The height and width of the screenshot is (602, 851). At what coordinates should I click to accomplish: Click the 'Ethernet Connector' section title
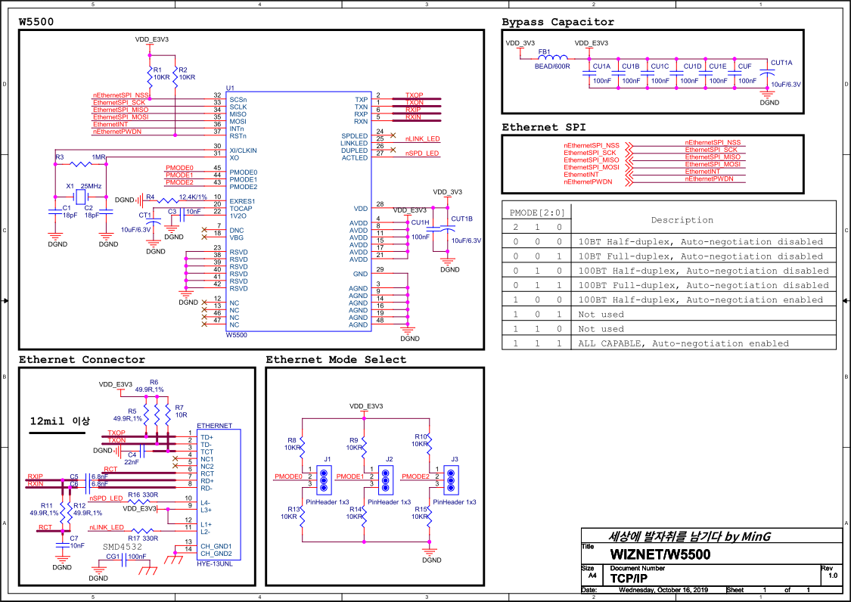(x=82, y=359)
